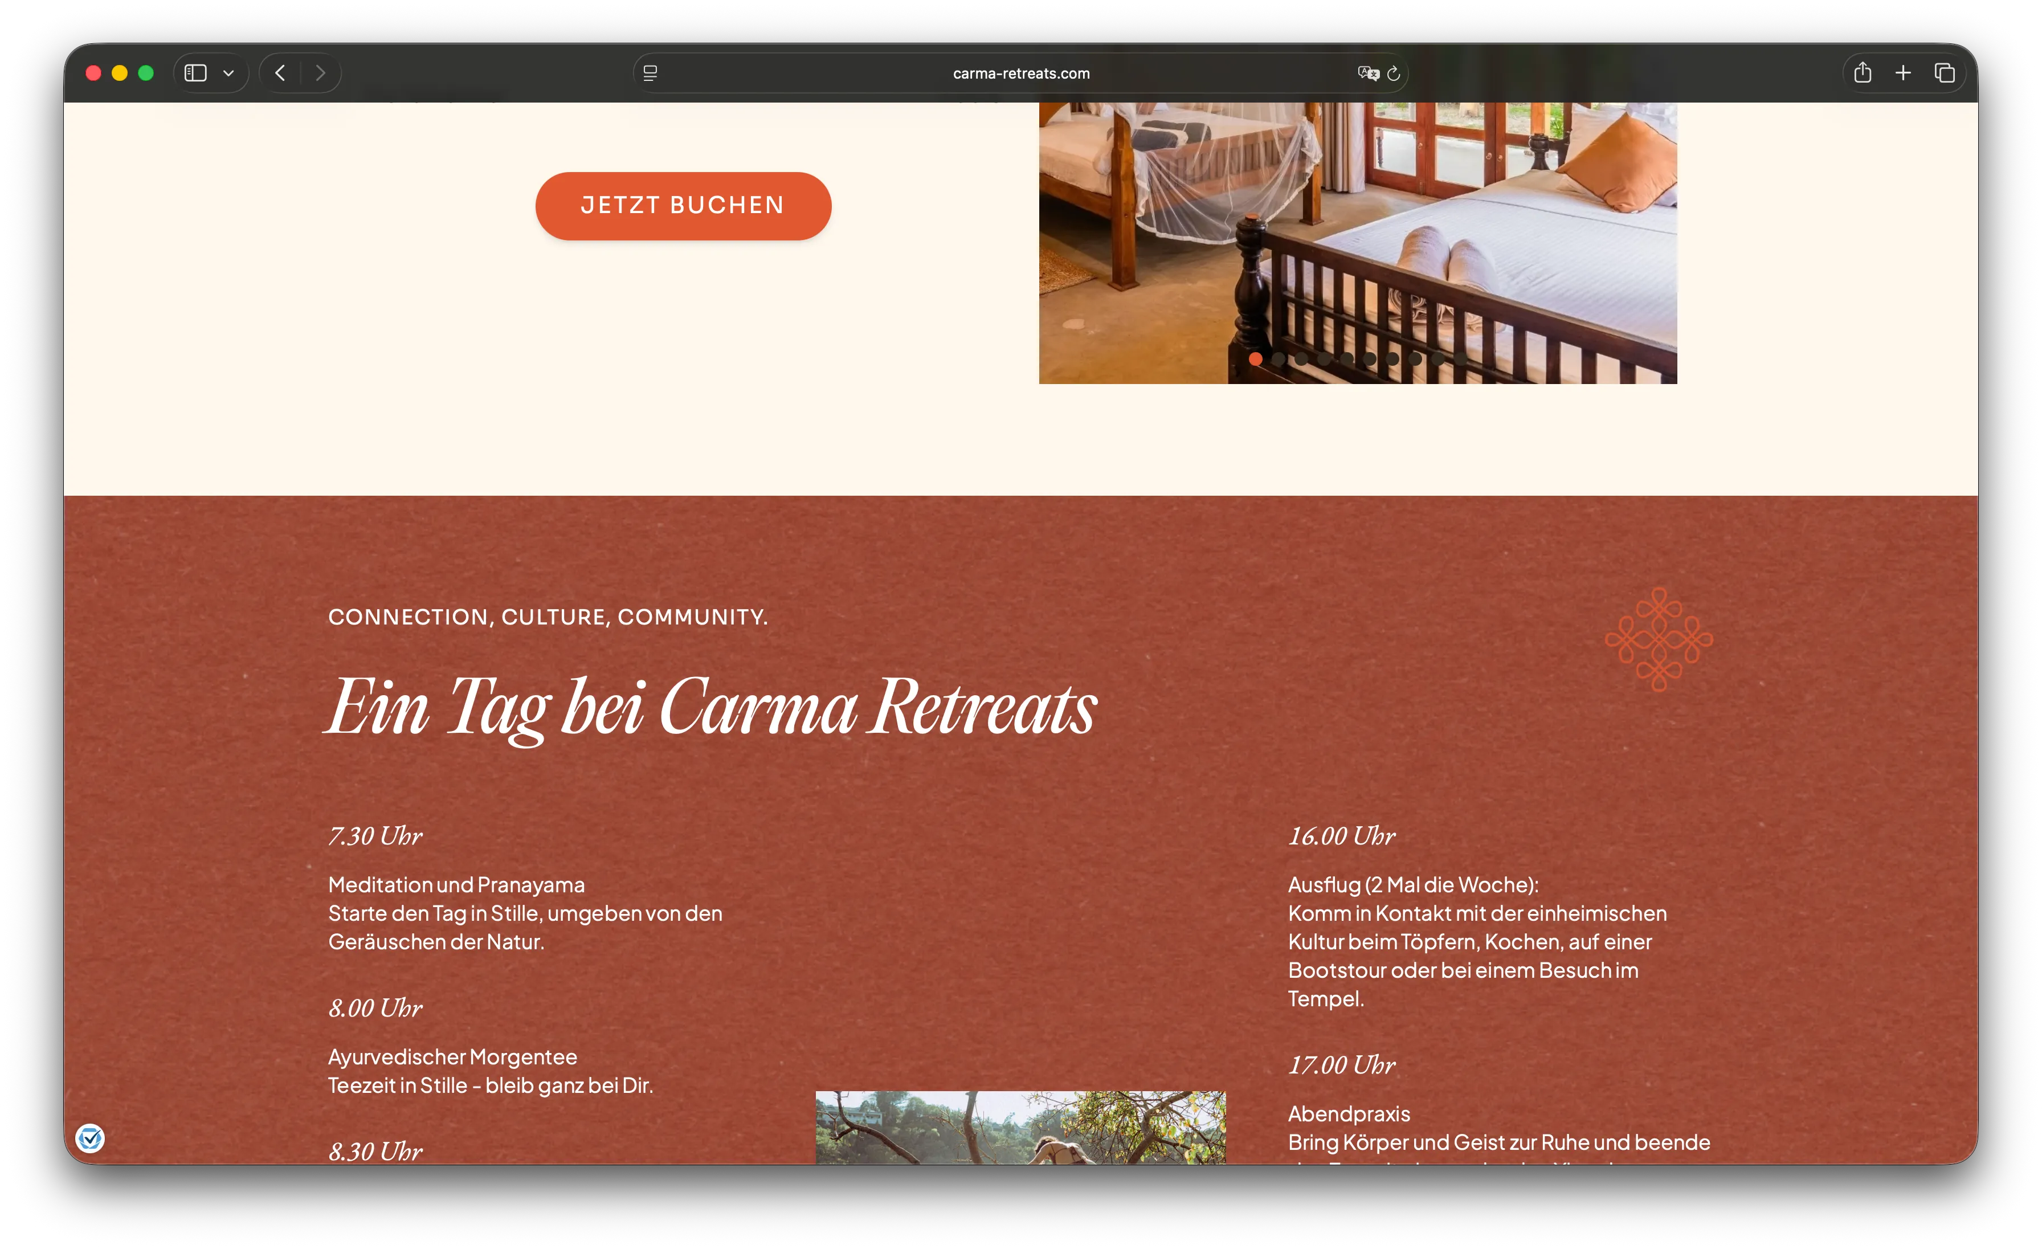2042x1249 pixels.
Task: Show the tab overview icon
Action: [x=1944, y=73]
